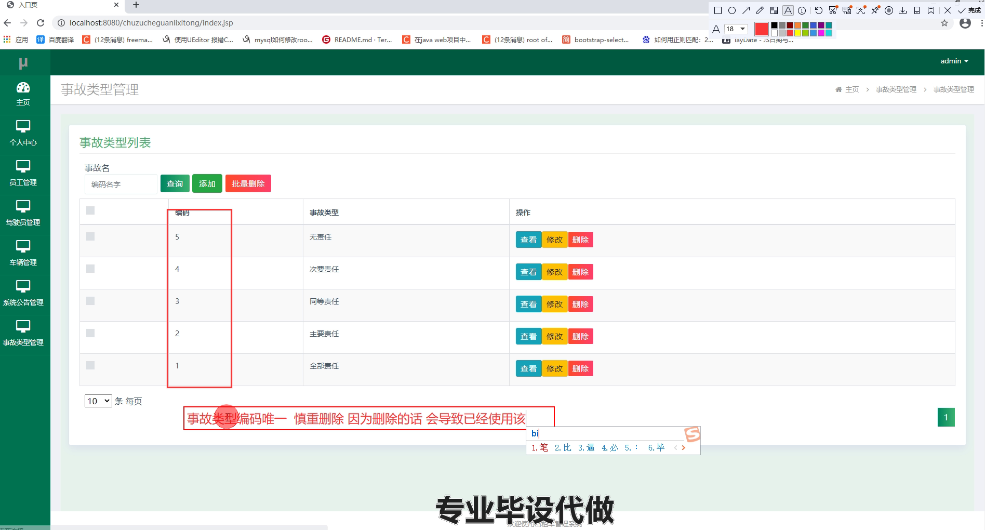
Task: Open the bootstrap-select bookmark
Action: point(596,39)
